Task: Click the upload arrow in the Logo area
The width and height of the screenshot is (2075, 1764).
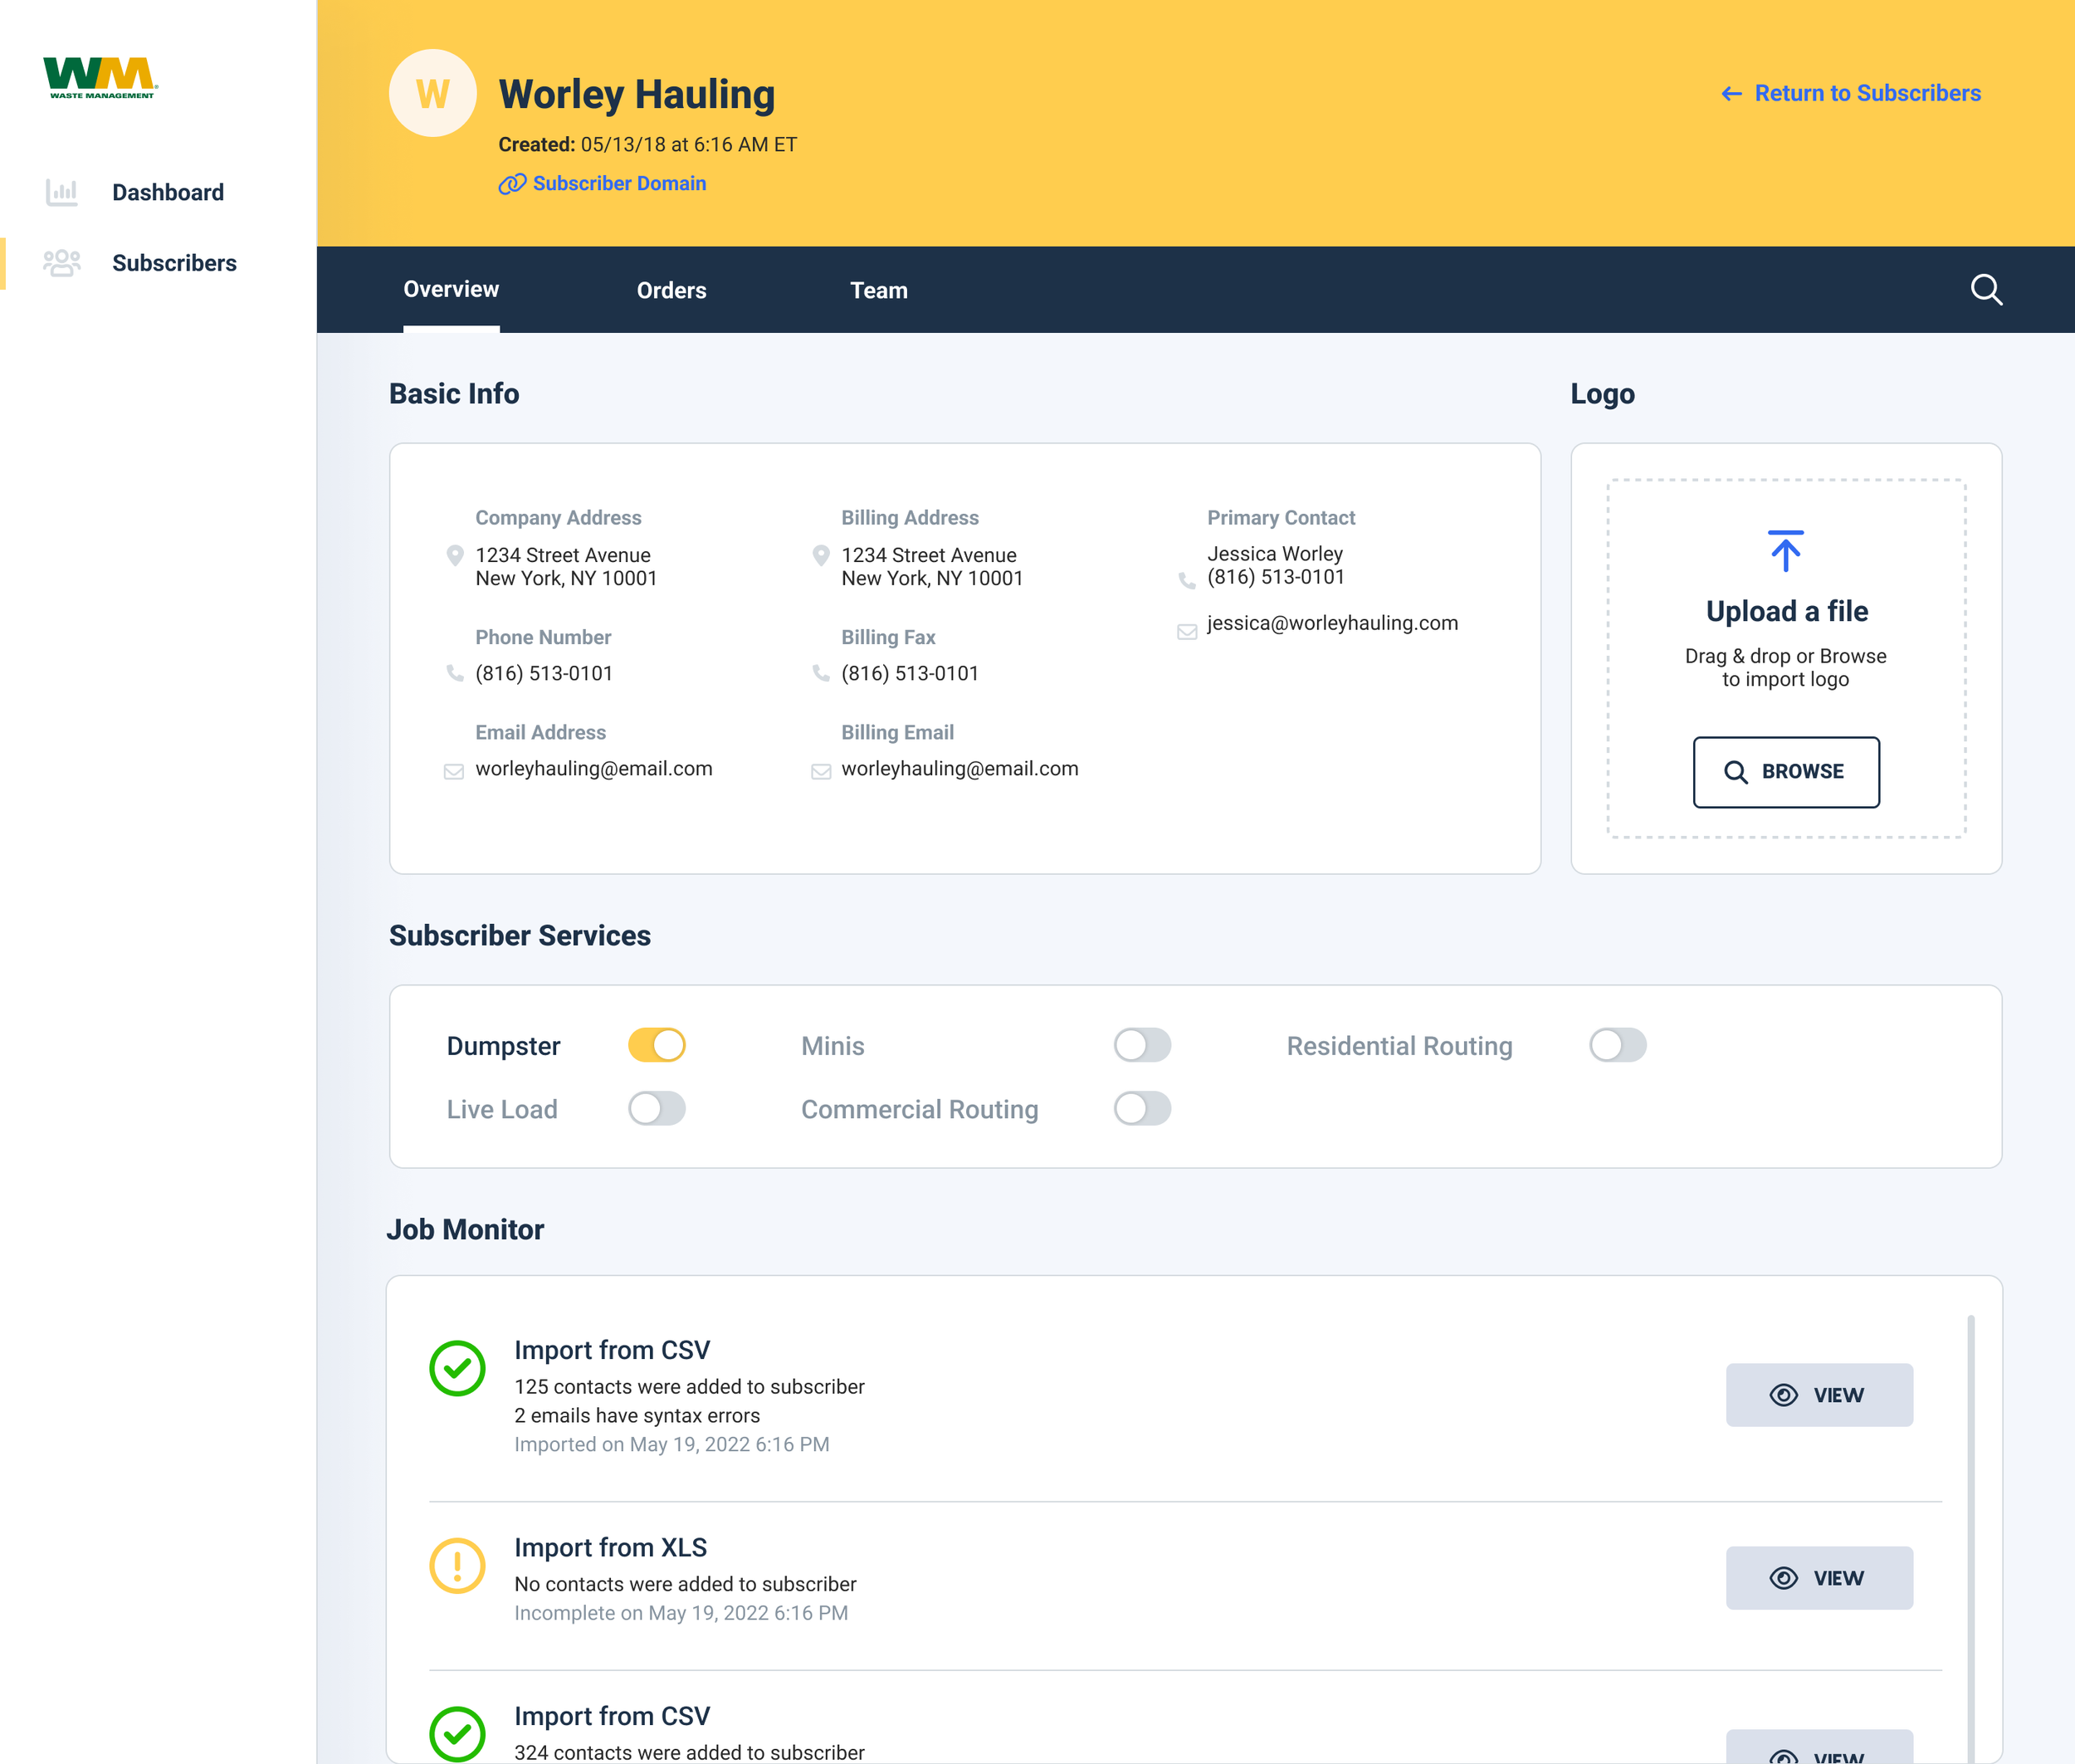Action: [1785, 549]
